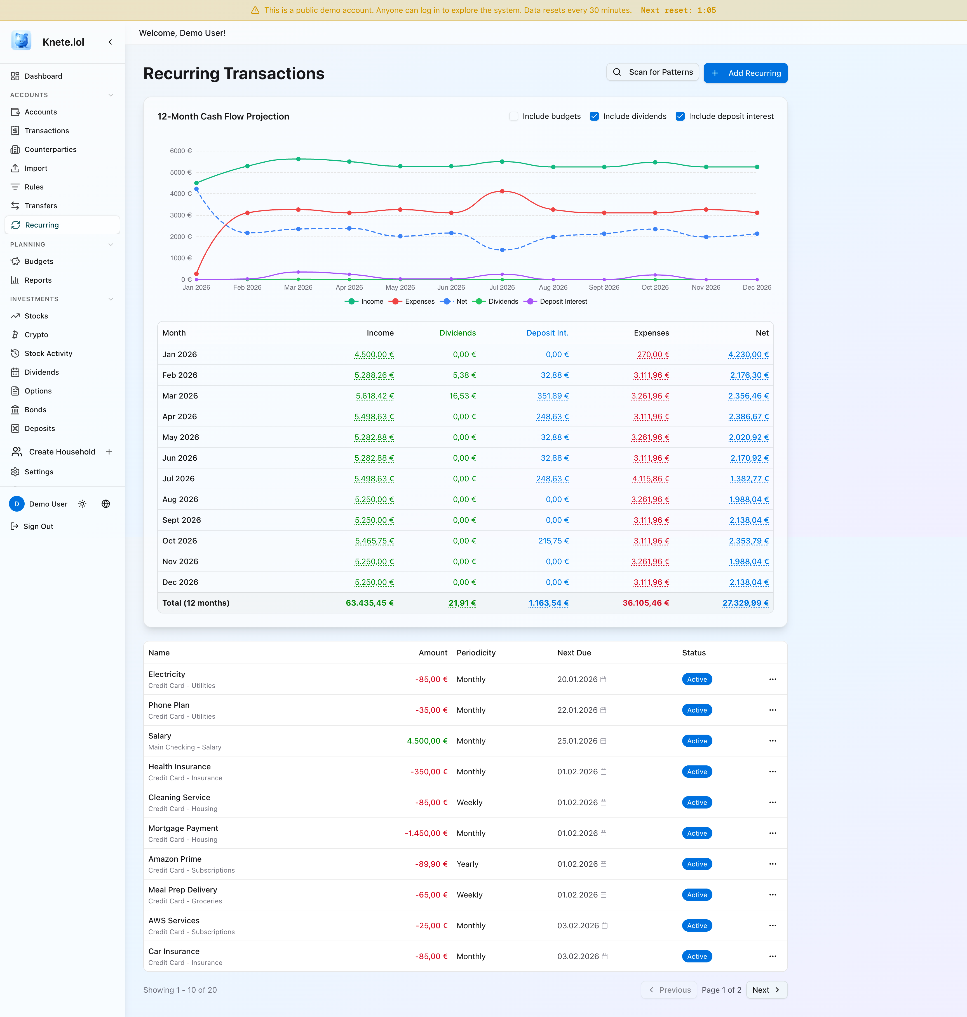Viewport: 967px width, 1017px height.
Task: Open Jan 2026 income details link
Action: pyautogui.click(x=374, y=354)
